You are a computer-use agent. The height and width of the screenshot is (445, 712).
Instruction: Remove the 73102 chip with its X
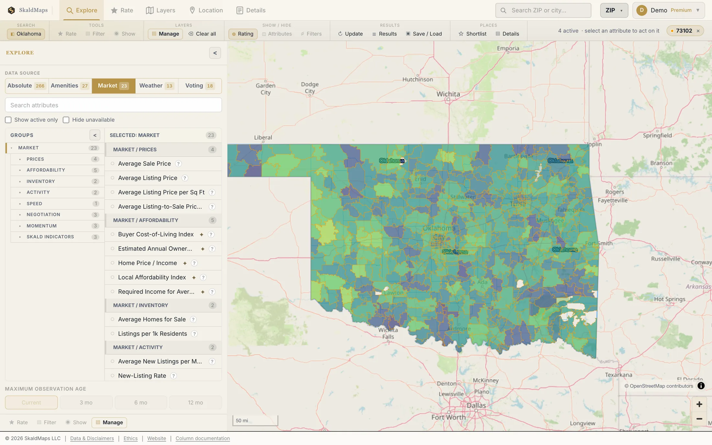point(698,31)
